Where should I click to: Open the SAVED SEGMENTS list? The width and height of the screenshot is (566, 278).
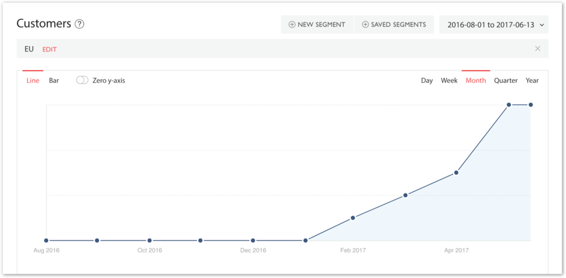pyautogui.click(x=394, y=24)
